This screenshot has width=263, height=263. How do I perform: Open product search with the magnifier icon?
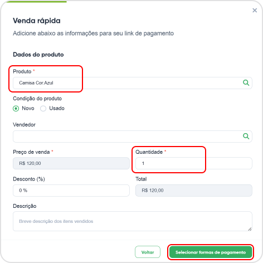pyautogui.click(x=246, y=82)
